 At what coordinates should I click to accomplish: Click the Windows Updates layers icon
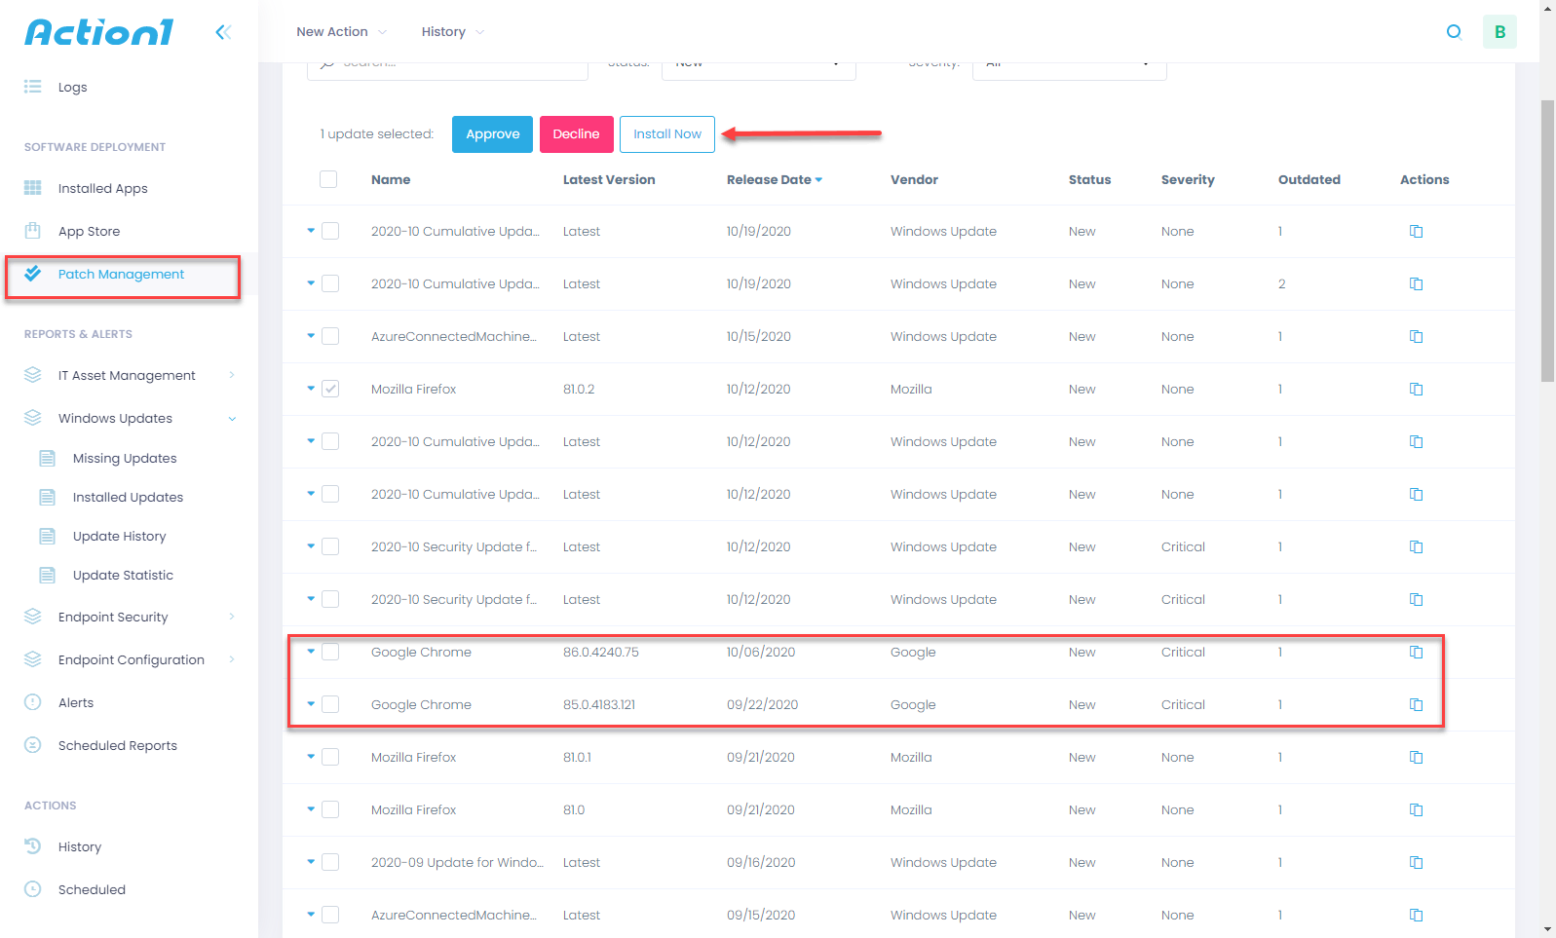[x=33, y=418]
